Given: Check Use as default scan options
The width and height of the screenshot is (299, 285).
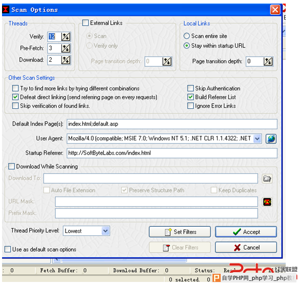Looking at the screenshot, I should pyautogui.click(x=8, y=249).
